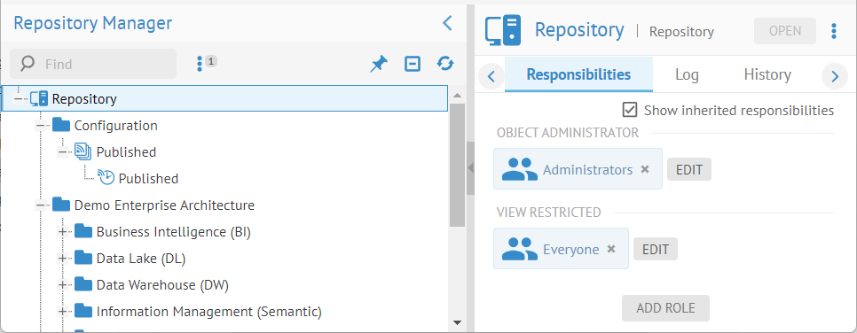The height and width of the screenshot is (333, 857).
Task: Remove Administrators from Object Administrator role
Action: [x=645, y=169]
